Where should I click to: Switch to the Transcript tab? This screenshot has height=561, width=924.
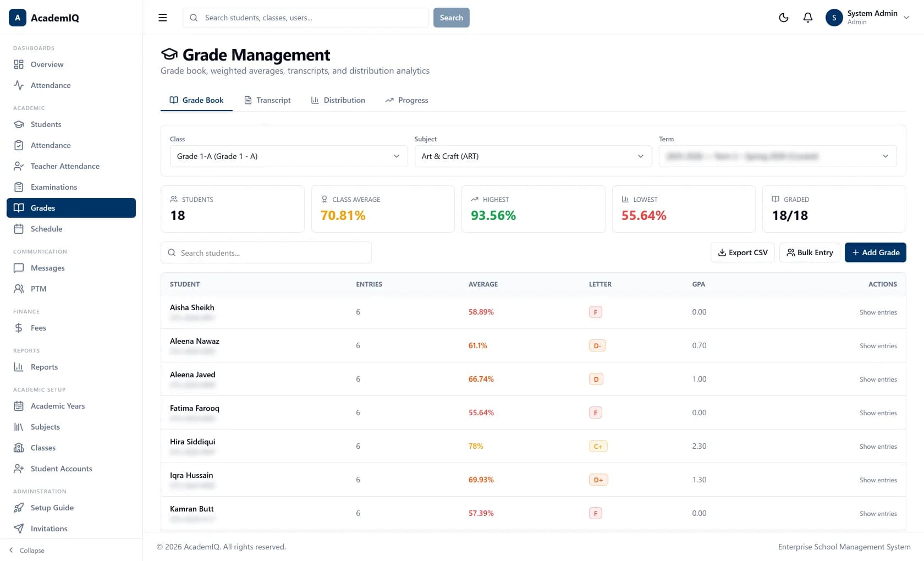[267, 100]
